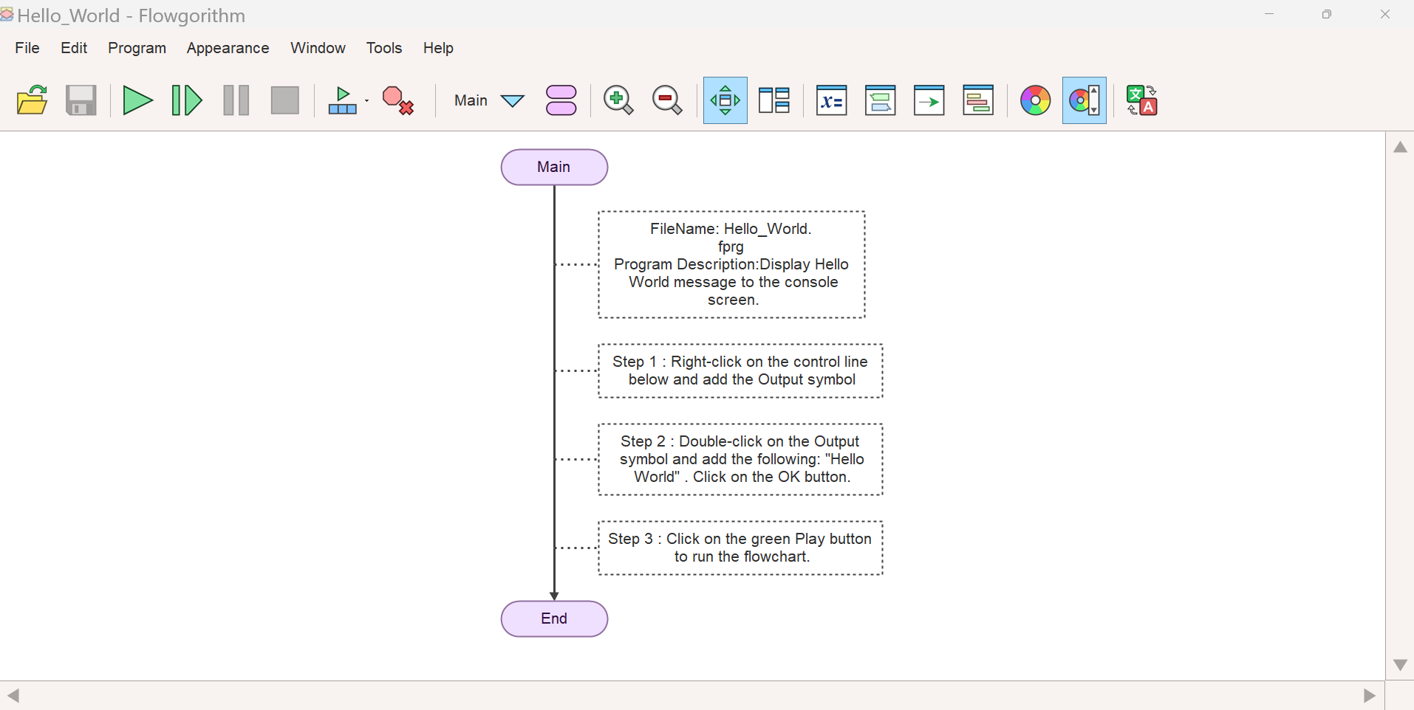
Task: Open the Program menu
Action: point(137,48)
